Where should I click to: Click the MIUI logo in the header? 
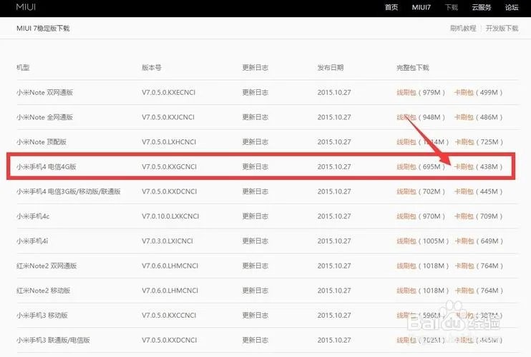26,7
